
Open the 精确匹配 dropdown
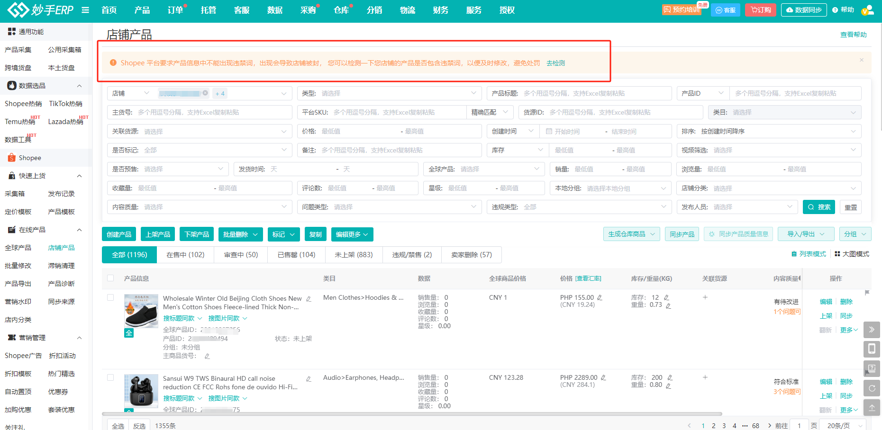coord(490,112)
